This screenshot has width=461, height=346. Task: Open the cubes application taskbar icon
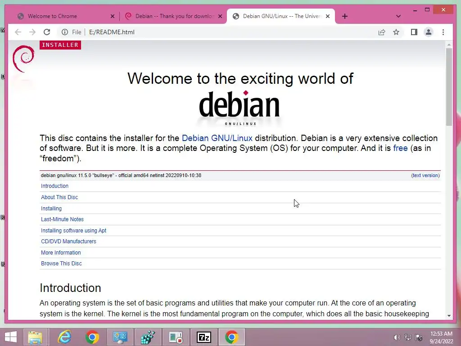[148, 337]
